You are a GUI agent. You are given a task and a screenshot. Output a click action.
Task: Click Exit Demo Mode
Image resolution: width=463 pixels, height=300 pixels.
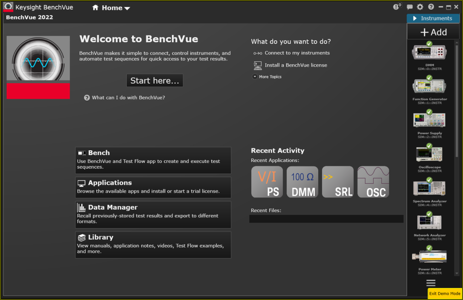445,294
